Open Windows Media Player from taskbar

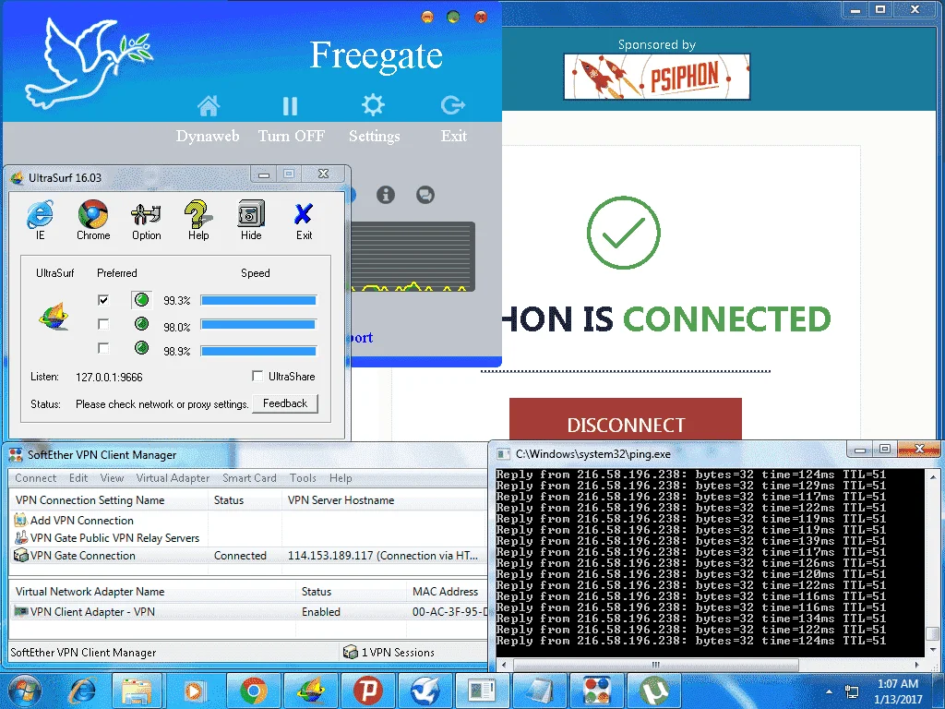coord(194,691)
